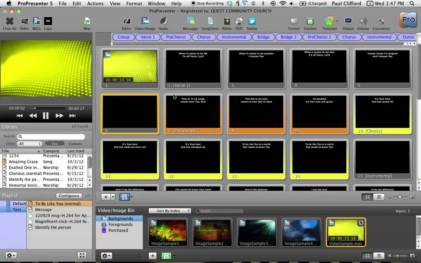Viewport: 421px width, 263px height.
Task: Sort library by Title column
Action: (x=21, y=151)
